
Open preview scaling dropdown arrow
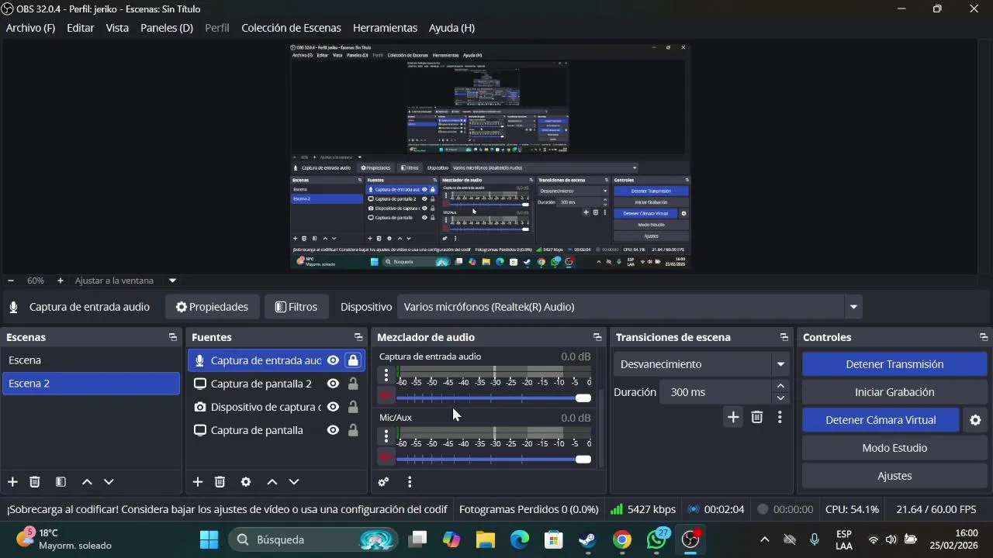click(x=173, y=281)
